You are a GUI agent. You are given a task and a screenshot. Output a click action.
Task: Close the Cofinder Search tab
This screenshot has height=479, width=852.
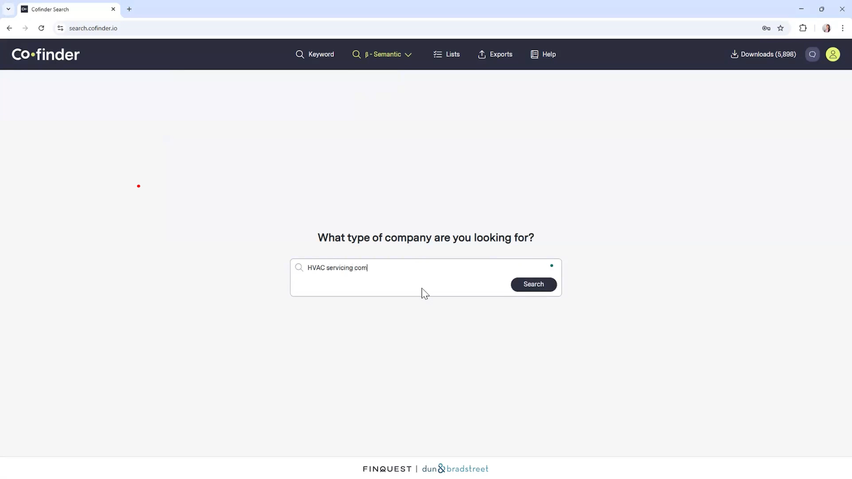[x=113, y=9]
